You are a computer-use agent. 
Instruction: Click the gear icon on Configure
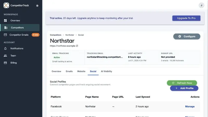tap(180, 36)
